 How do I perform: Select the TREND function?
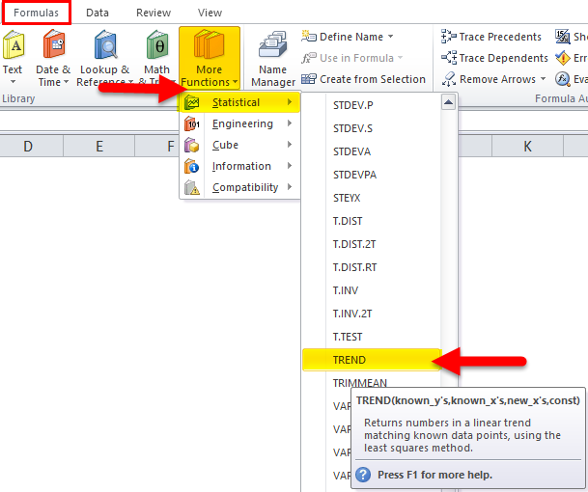[x=372, y=360]
